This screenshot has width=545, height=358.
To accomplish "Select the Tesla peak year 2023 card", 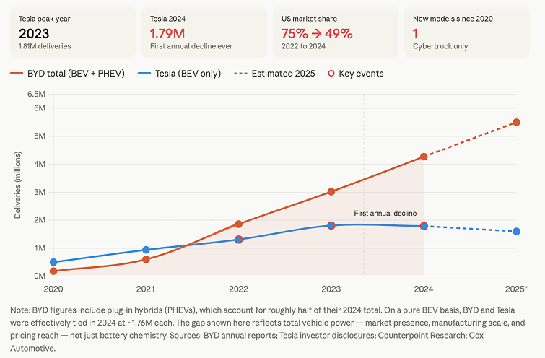I will point(73,32).
